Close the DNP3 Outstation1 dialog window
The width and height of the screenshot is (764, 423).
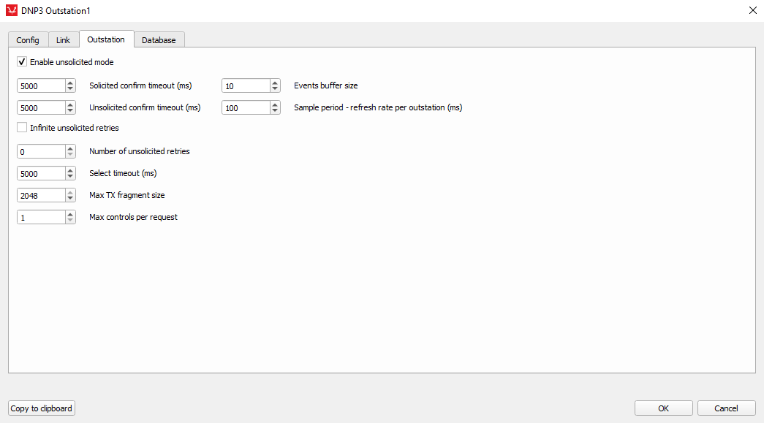click(753, 10)
